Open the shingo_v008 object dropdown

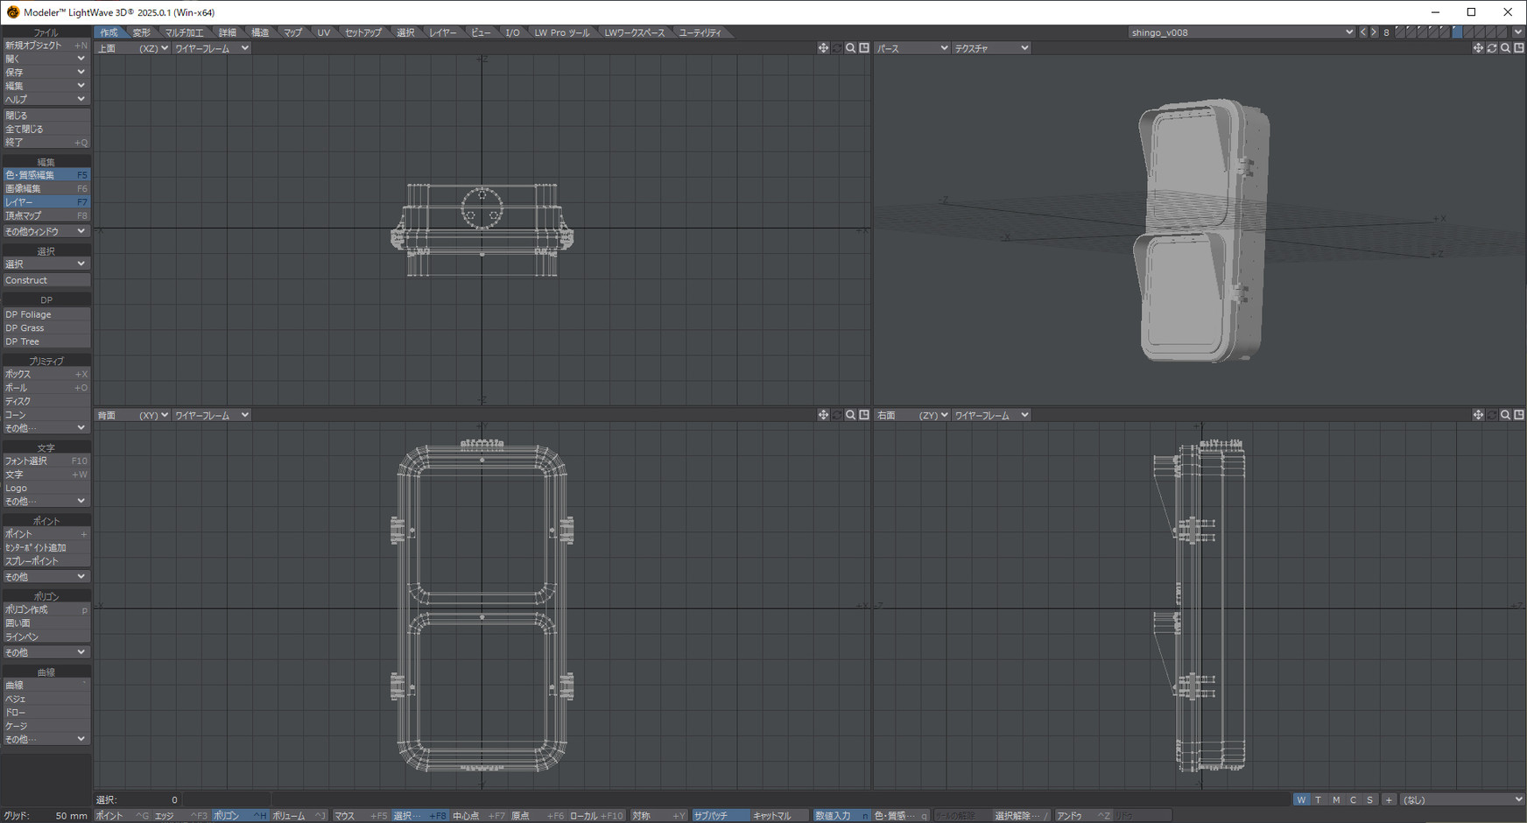1242,32
